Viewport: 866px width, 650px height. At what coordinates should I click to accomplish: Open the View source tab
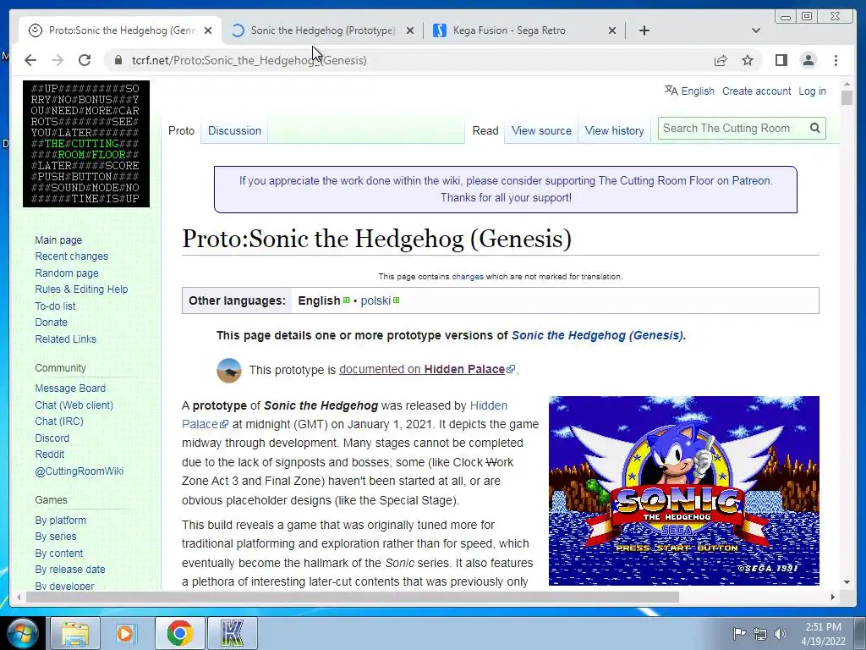tap(541, 130)
